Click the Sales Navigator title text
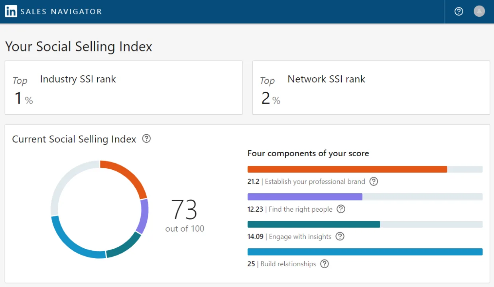Screen dimensions: 494x287 (x=61, y=12)
